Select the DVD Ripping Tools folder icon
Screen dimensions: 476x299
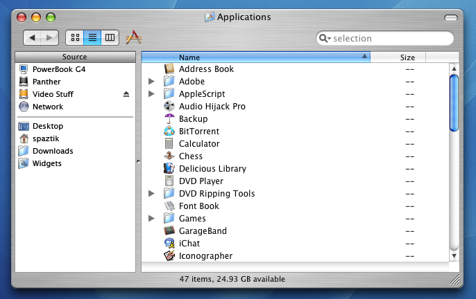coord(169,193)
